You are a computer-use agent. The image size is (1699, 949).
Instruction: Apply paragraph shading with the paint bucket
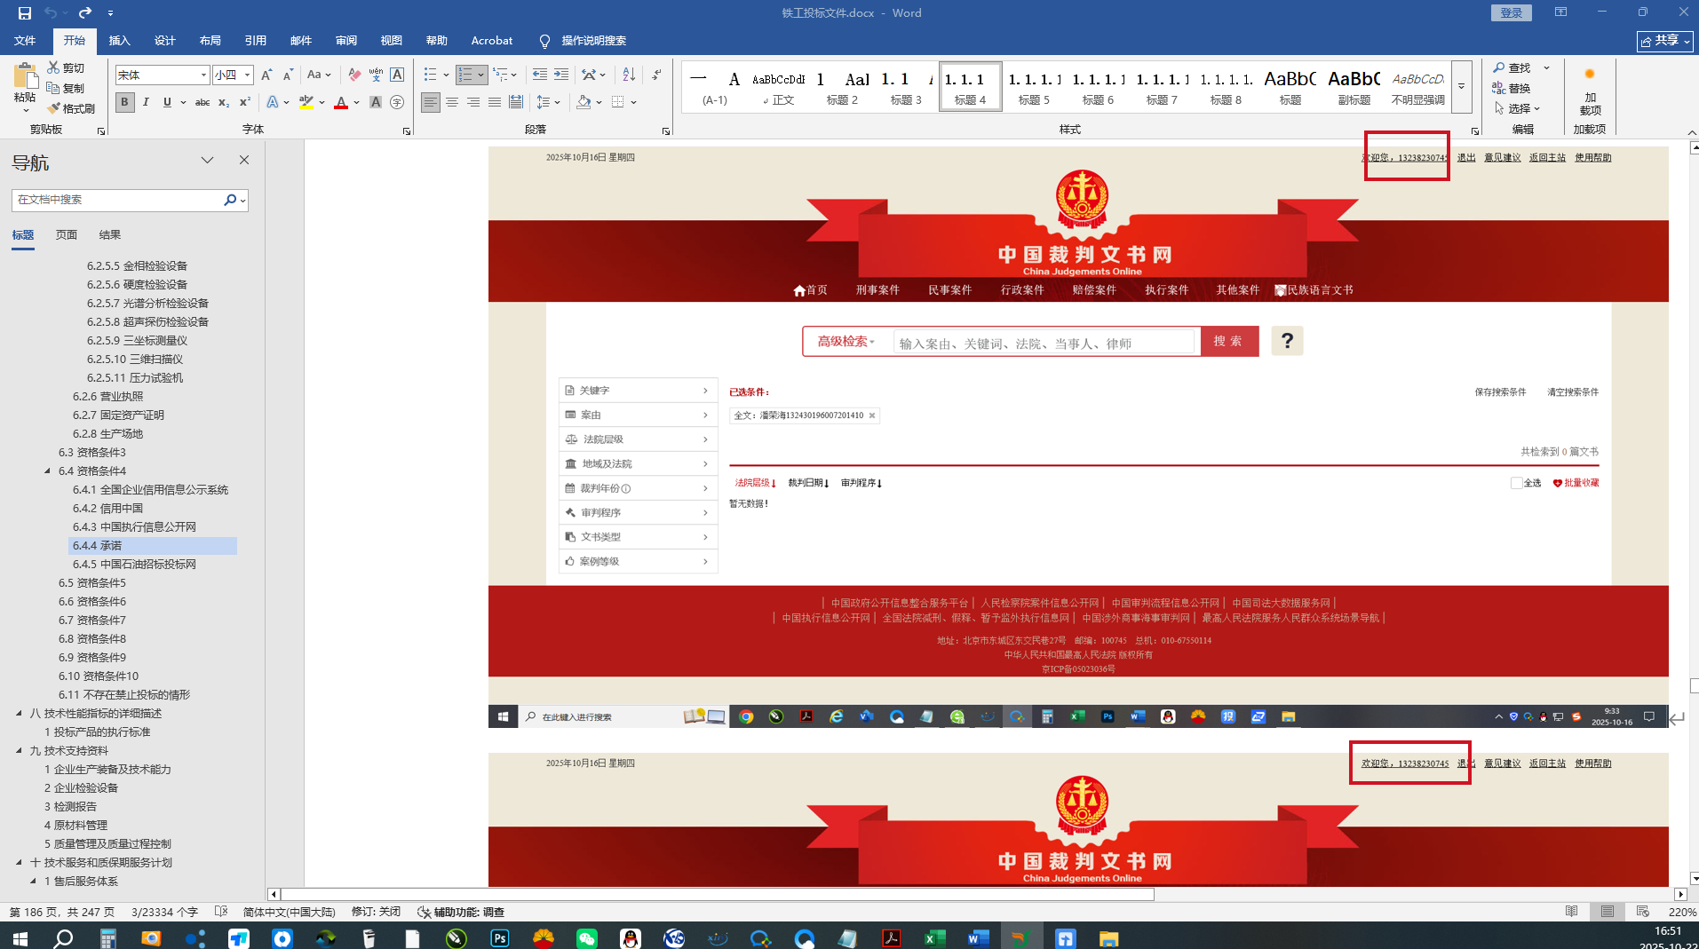coord(584,102)
